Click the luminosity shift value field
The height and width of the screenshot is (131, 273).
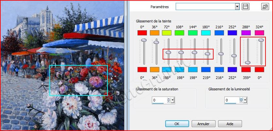coord(232,100)
